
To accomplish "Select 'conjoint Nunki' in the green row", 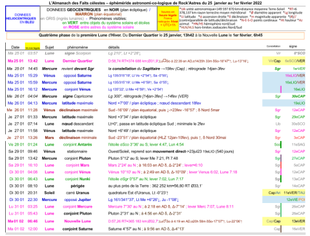I will click(x=77, y=179).
